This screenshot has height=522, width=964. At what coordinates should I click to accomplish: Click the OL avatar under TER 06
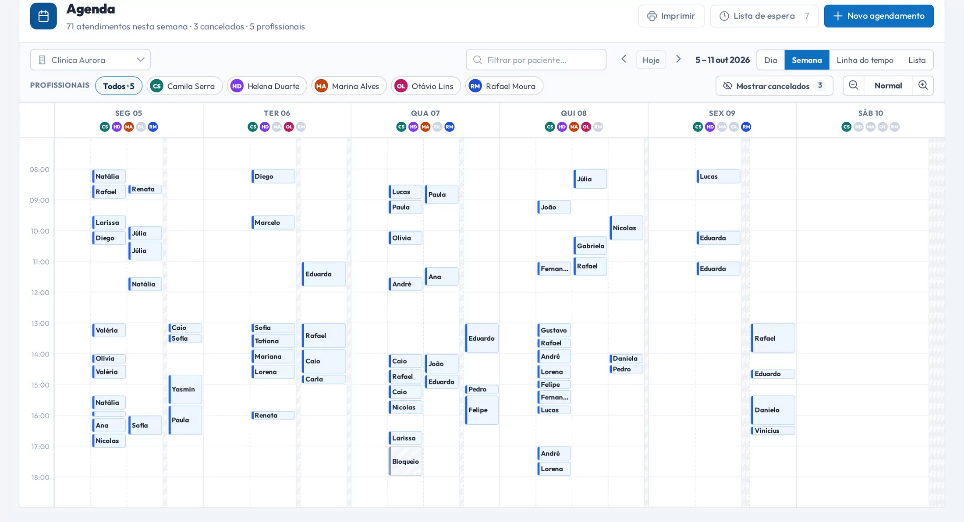coord(289,127)
